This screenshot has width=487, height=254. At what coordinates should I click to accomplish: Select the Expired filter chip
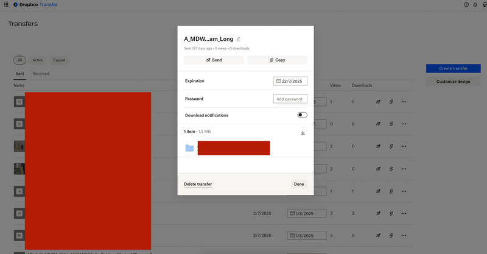tap(60, 60)
